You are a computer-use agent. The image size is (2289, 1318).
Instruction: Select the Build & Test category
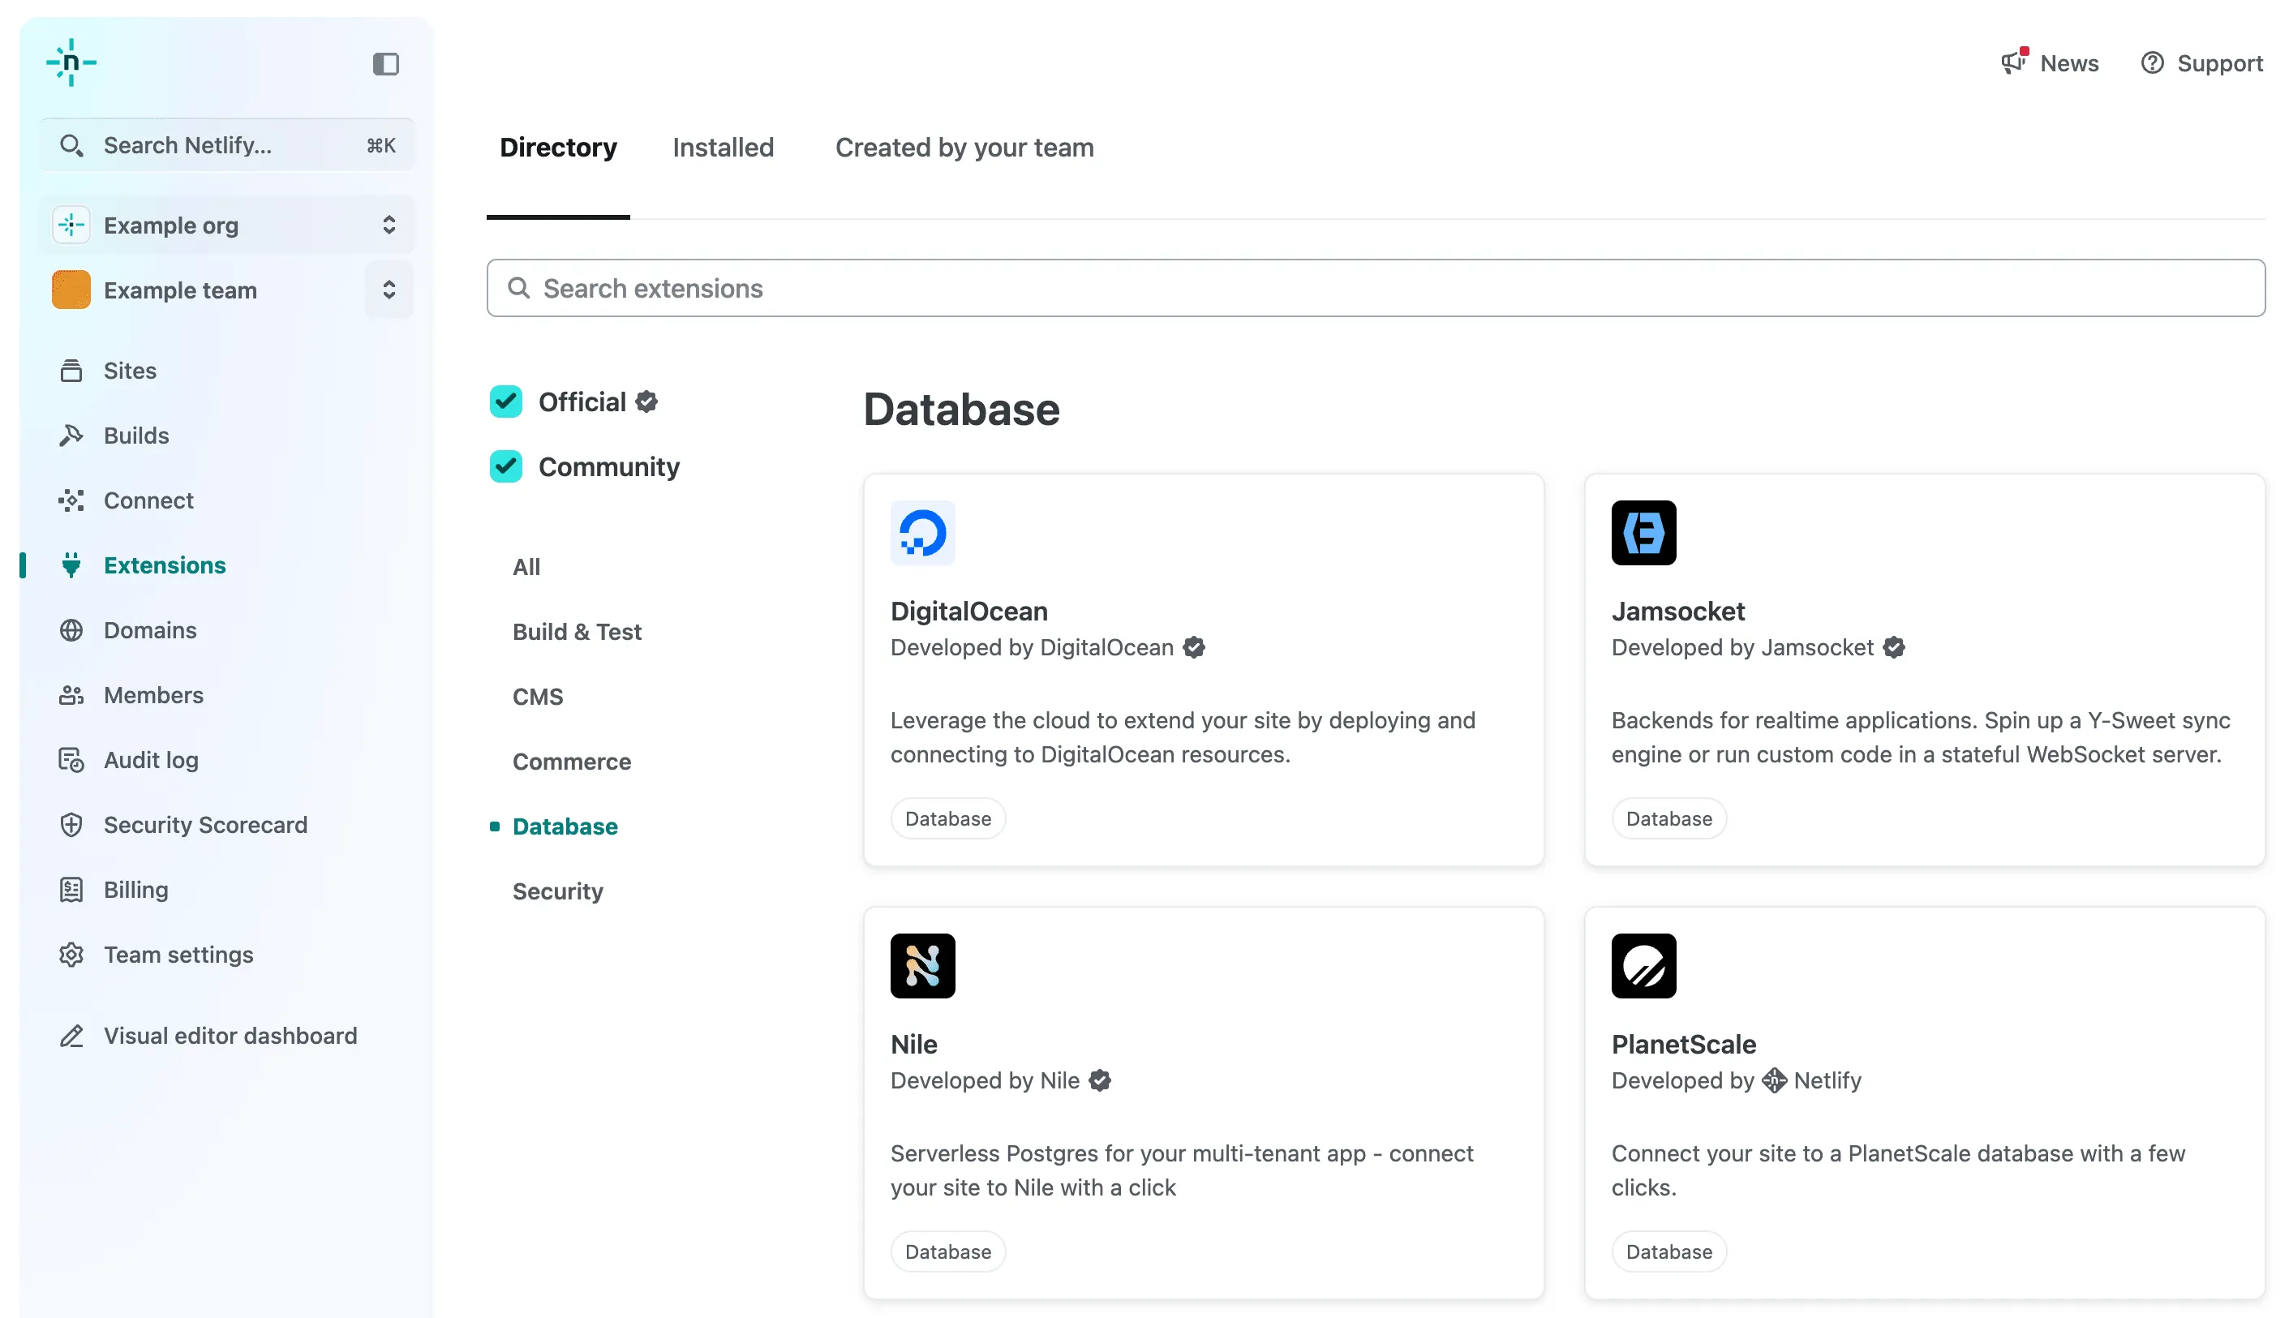[x=577, y=632]
